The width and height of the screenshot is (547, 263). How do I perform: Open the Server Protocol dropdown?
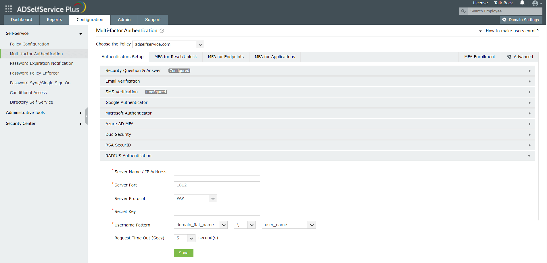tap(195, 199)
